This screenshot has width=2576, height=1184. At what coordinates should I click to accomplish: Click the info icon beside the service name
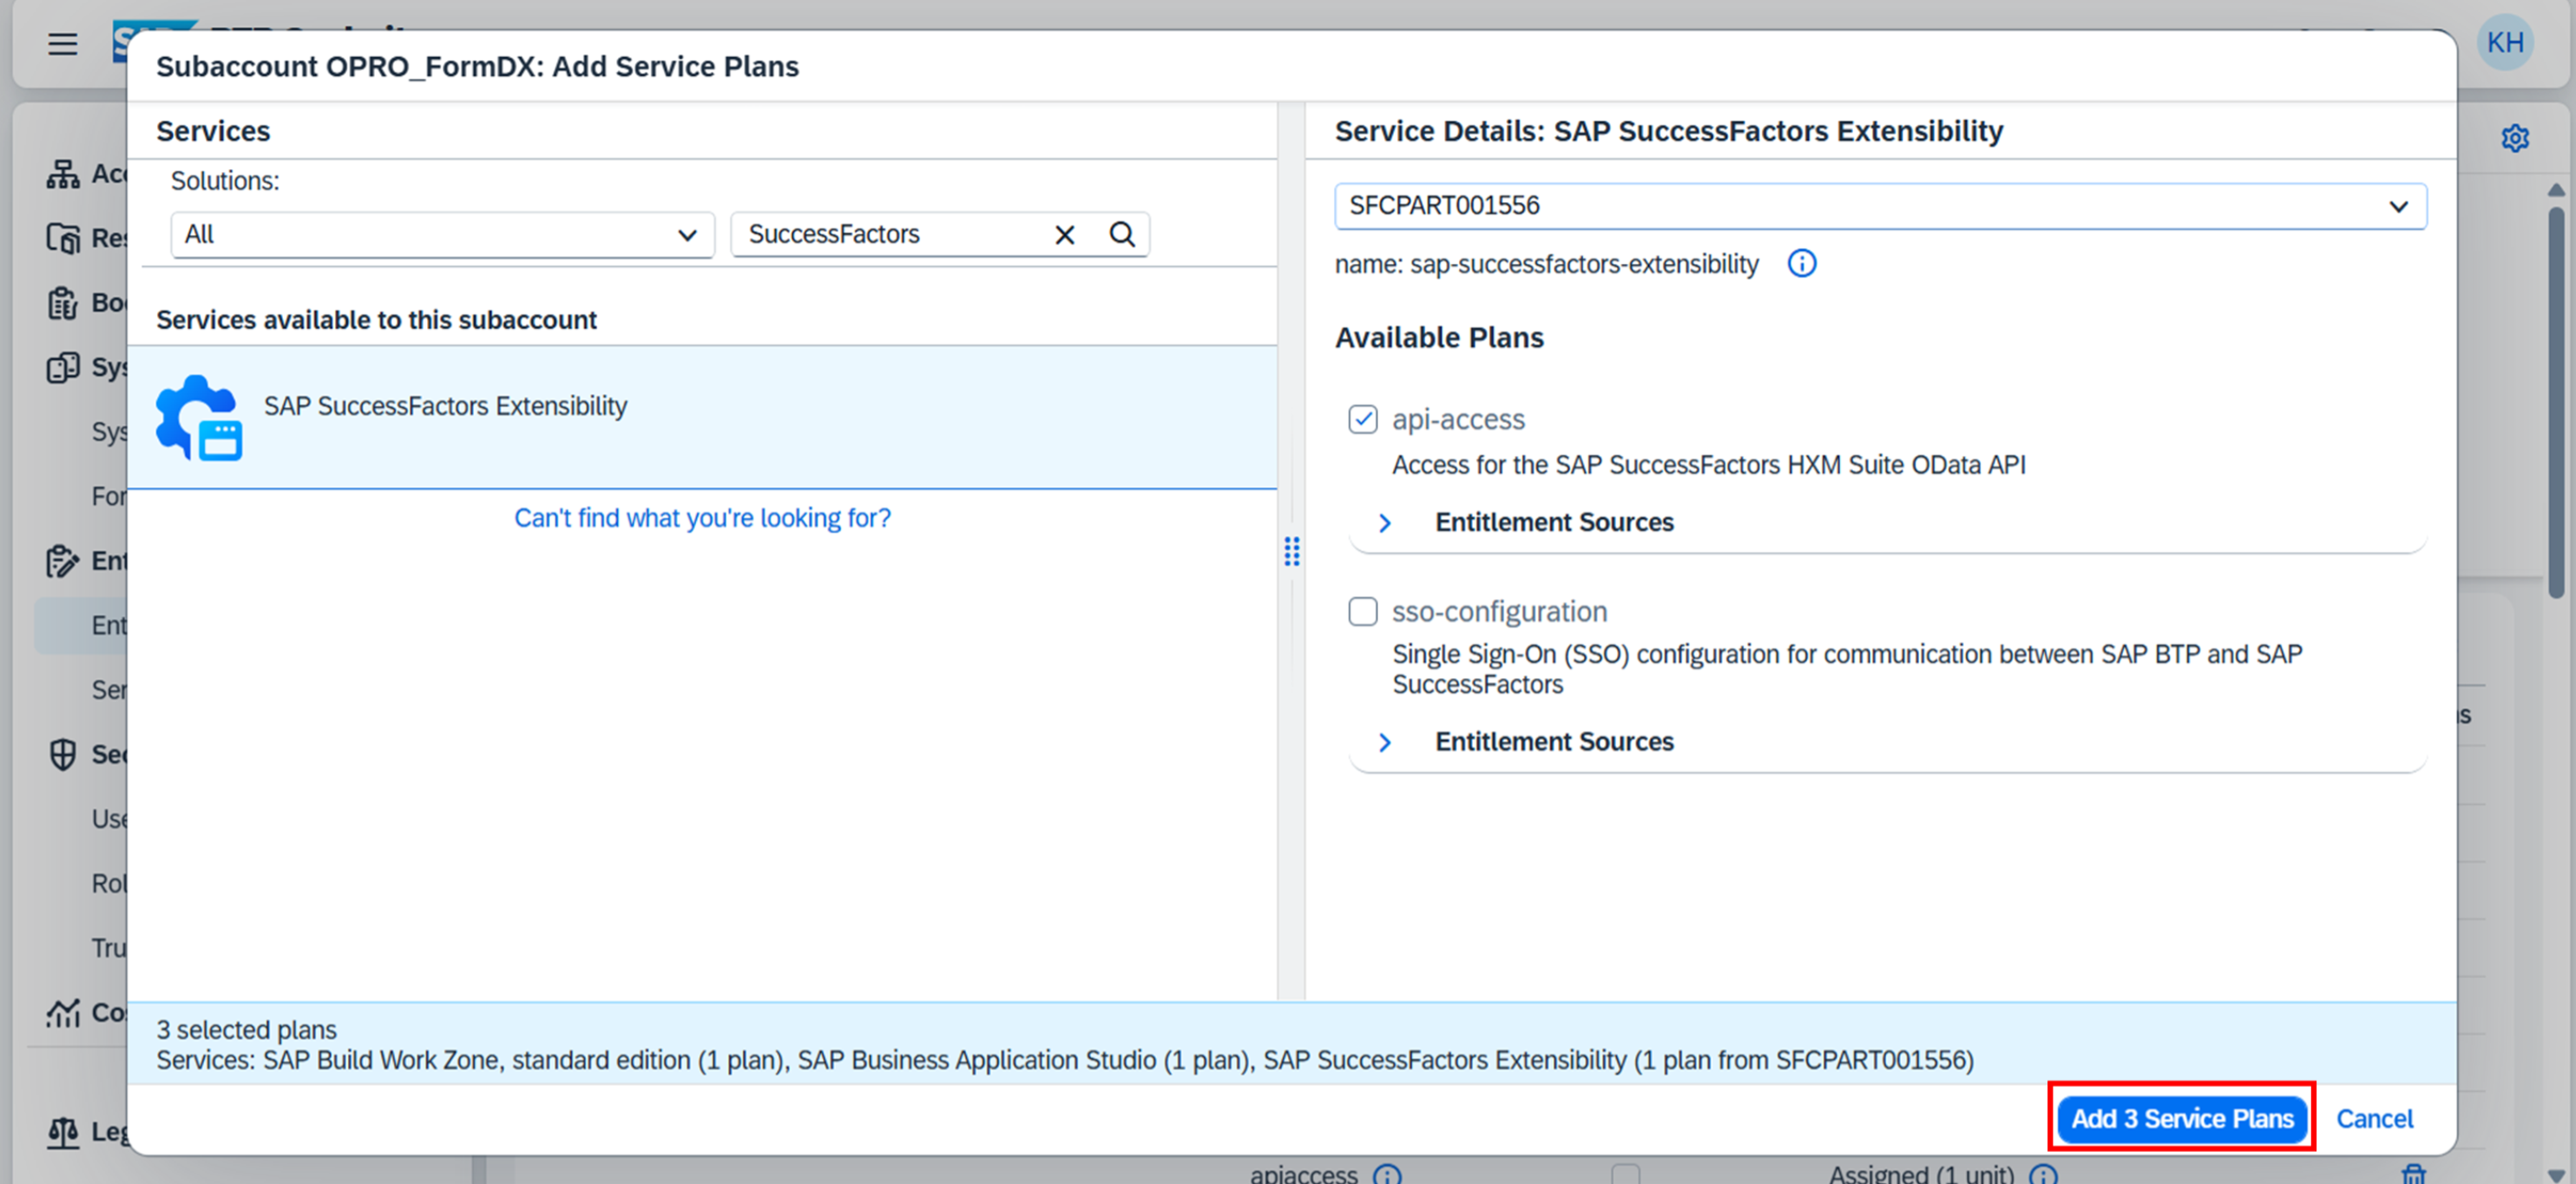tap(1801, 264)
